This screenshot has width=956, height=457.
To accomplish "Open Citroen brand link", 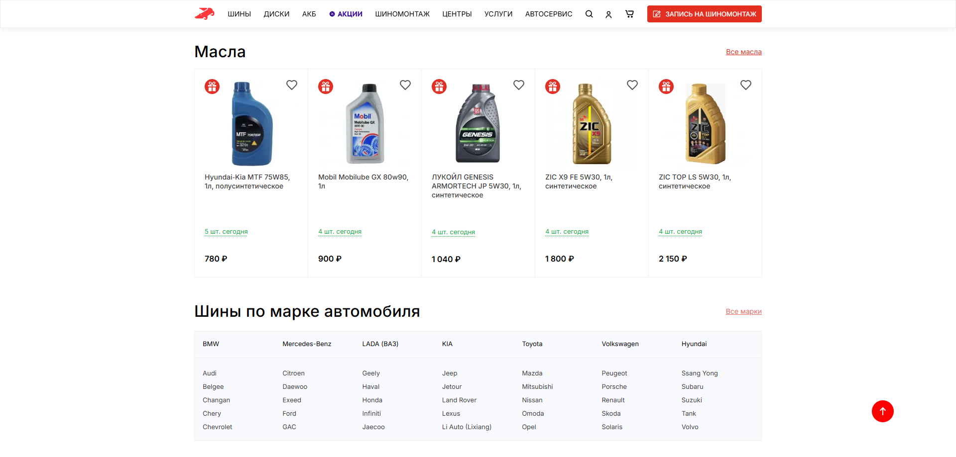I will (x=293, y=373).
